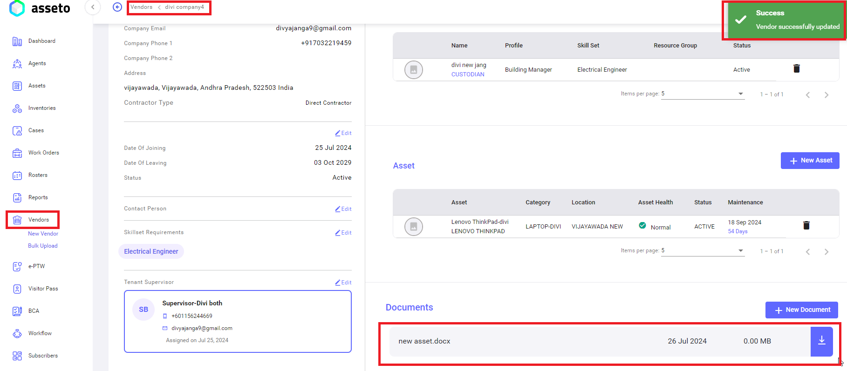The image size is (847, 371).
Task: Click the New Asset button
Action: 810,161
